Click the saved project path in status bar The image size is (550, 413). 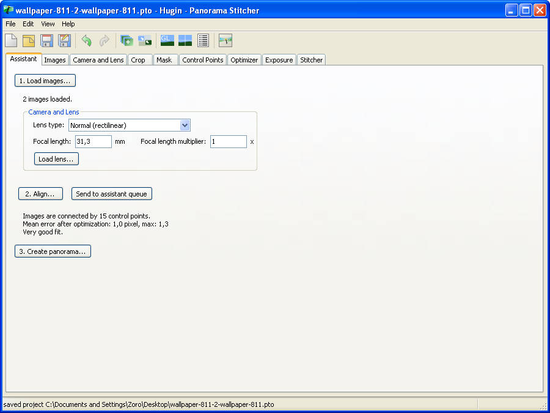click(x=139, y=404)
